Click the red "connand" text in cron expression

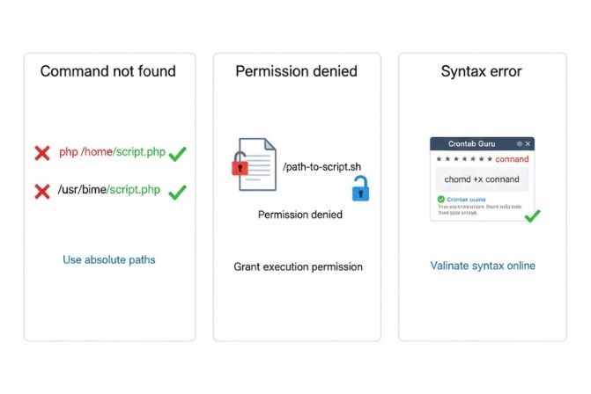(511, 159)
